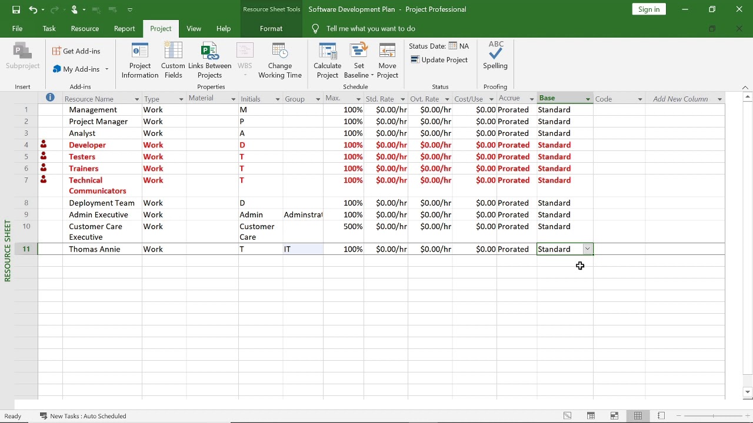This screenshot has width=753, height=423.
Task: Click the Sign in button
Action: pyautogui.click(x=649, y=9)
